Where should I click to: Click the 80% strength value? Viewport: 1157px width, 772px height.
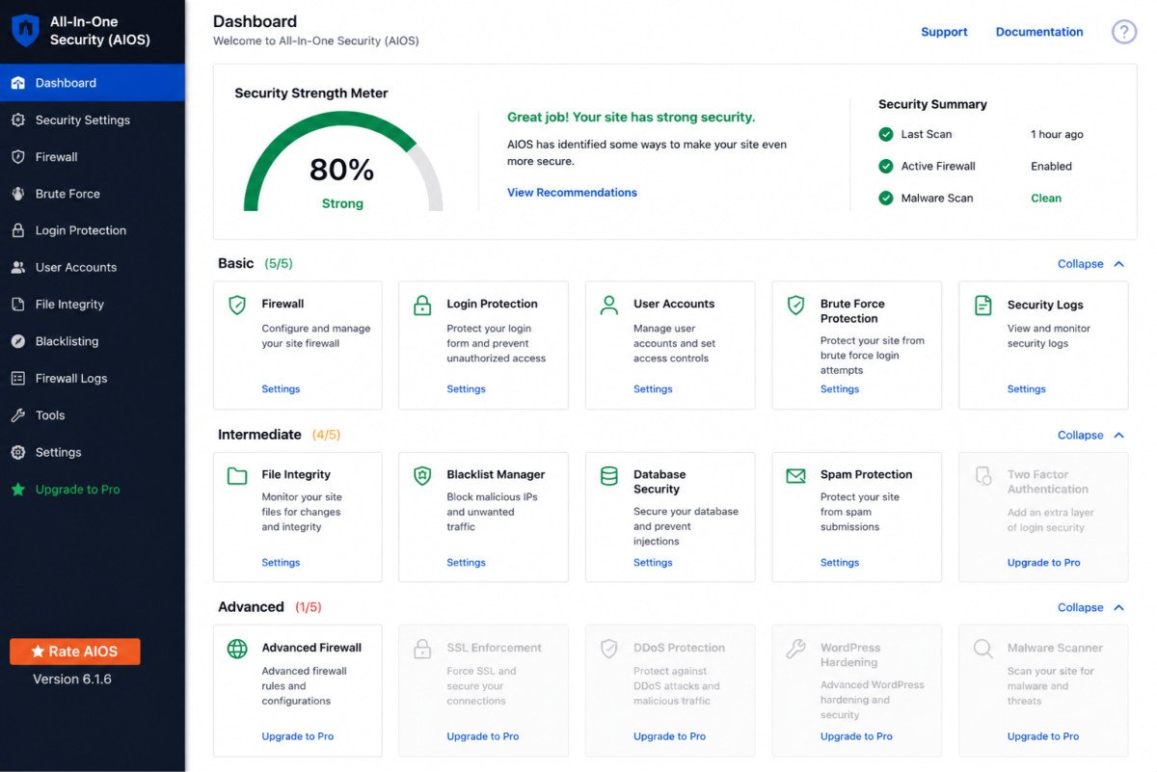(x=341, y=171)
